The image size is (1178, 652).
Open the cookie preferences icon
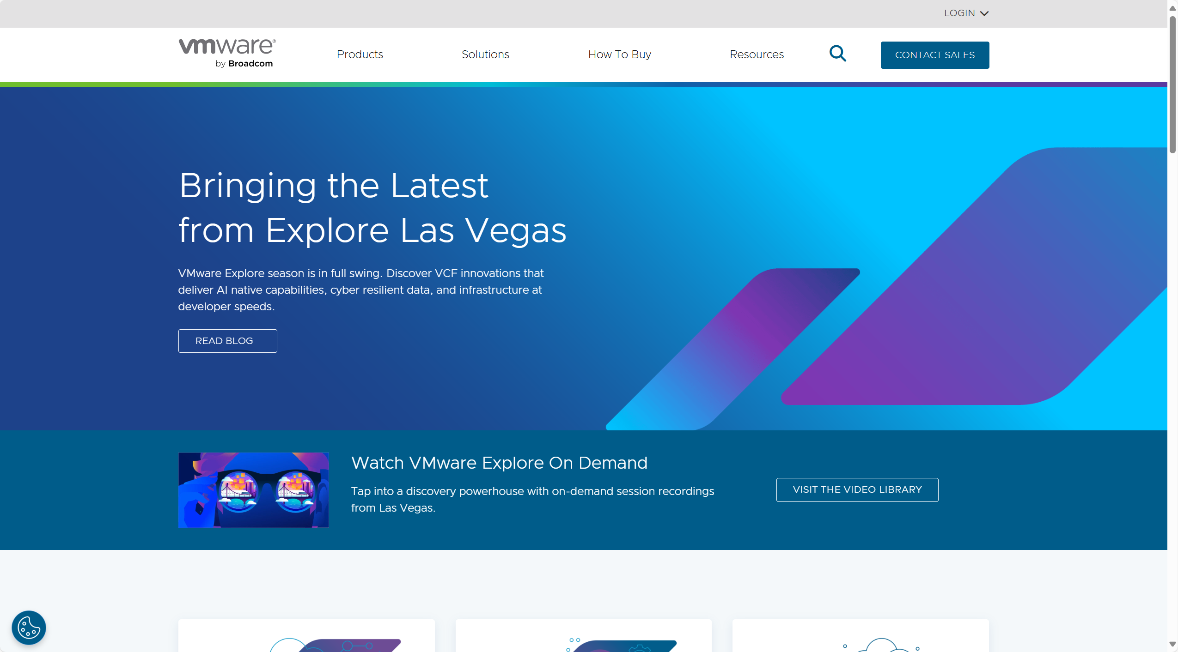(x=29, y=628)
